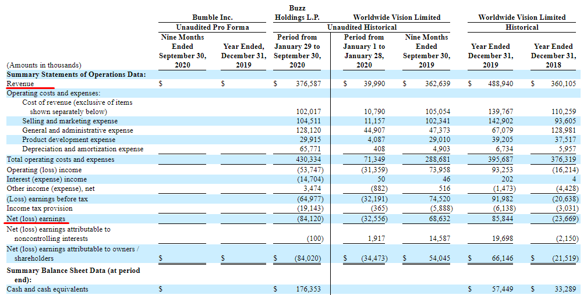Click selling and marketing value 142,902
The height and width of the screenshot is (295, 587).
pos(501,121)
